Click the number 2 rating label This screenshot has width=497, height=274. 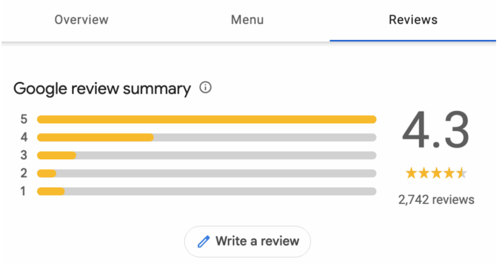(24, 173)
